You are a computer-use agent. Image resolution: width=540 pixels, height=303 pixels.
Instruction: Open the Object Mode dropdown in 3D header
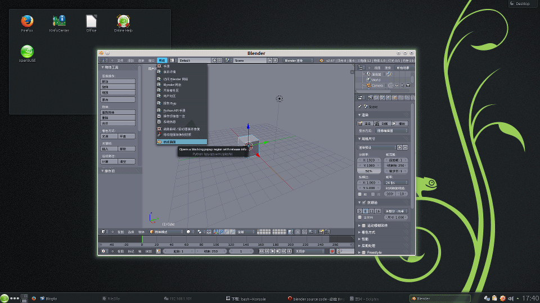tap(166, 232)
